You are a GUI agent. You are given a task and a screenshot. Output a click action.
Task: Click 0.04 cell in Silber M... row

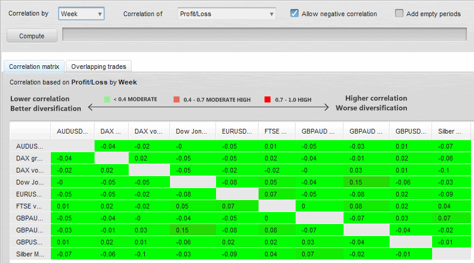(x=277, y=254)
